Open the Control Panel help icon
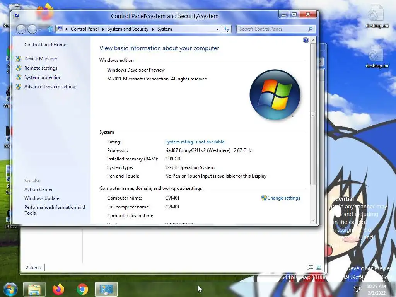Image resolution: width=396 pixels, height=297 pixels. [306, 40]
